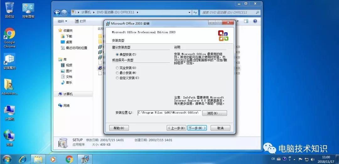Open Google Chrome desktop shortcut
The height and width of the screenshot is (164, 339).
click(x=9, y=38)
